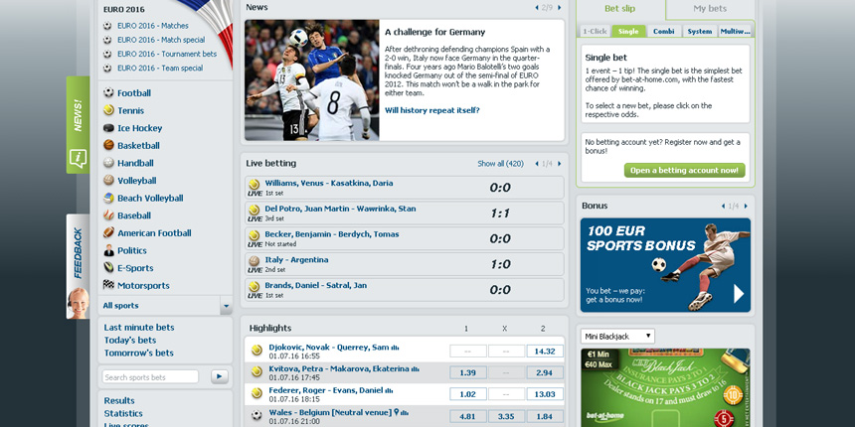Switch to the My bets tab
The height and width of the screenshot is (427, 855).
(710, 9)
